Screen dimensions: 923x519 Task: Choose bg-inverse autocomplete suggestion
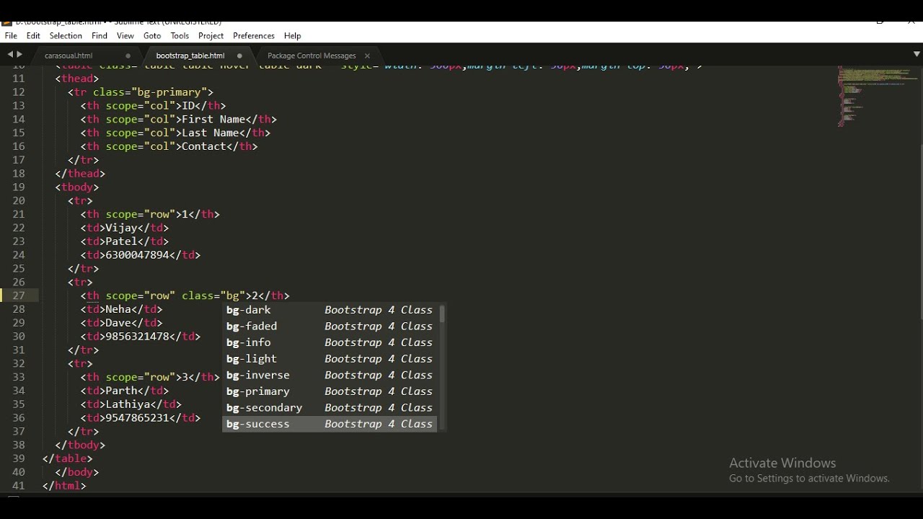pos(331,375)
